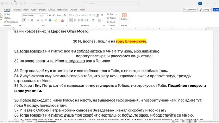The height and width of the screenshot is (123, 219).
Task: Open the References tab
Action: pyautogui.click(x=63, y=10)
